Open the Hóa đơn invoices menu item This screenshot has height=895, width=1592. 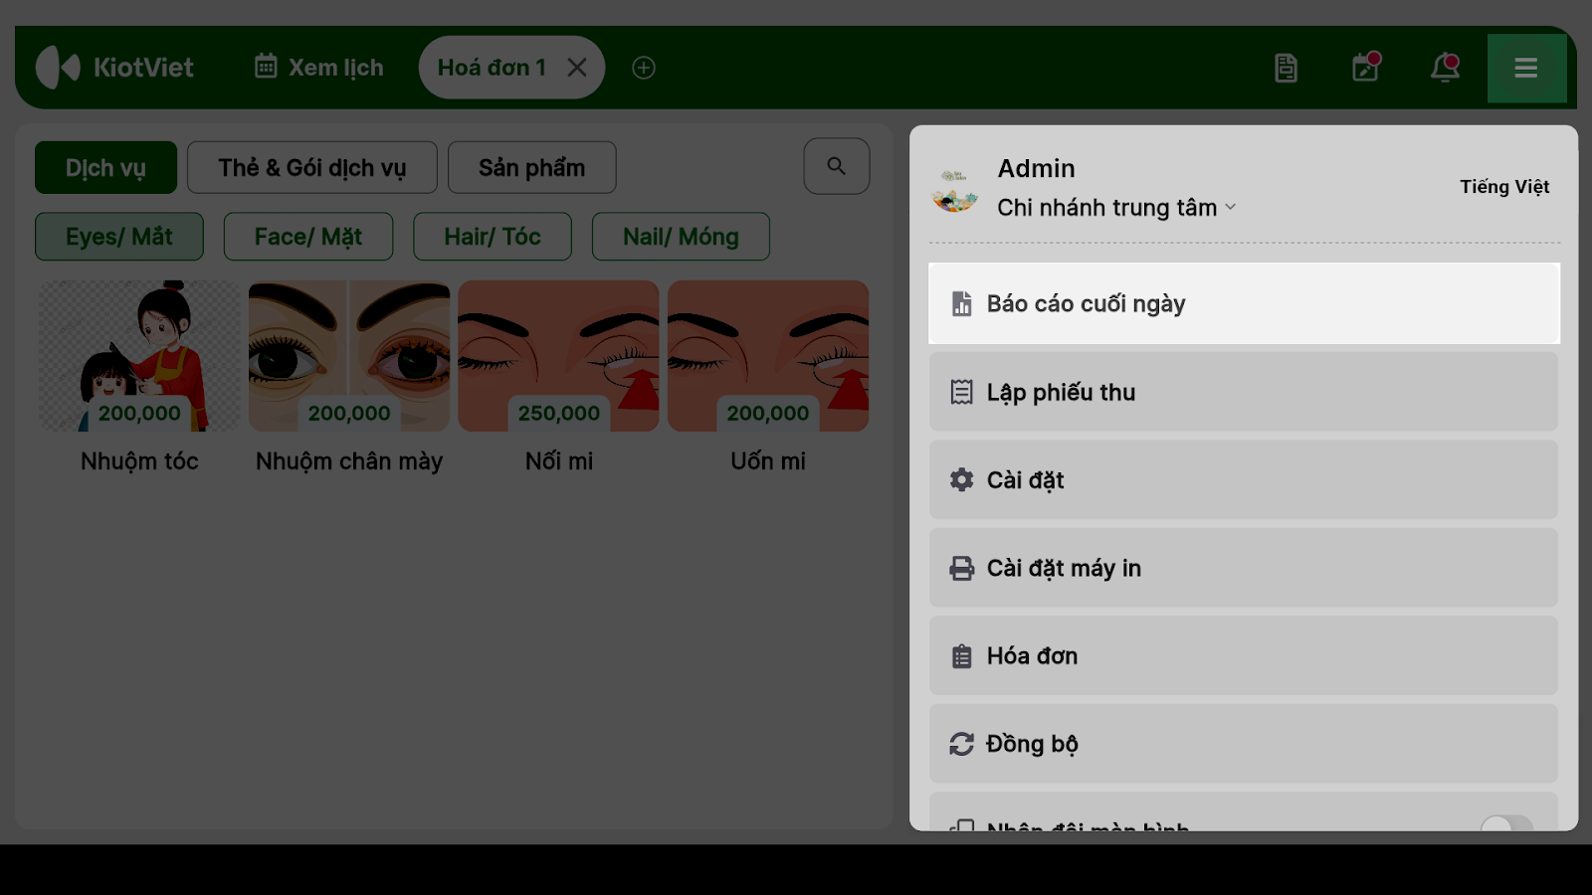click(x=1244, y=655)
